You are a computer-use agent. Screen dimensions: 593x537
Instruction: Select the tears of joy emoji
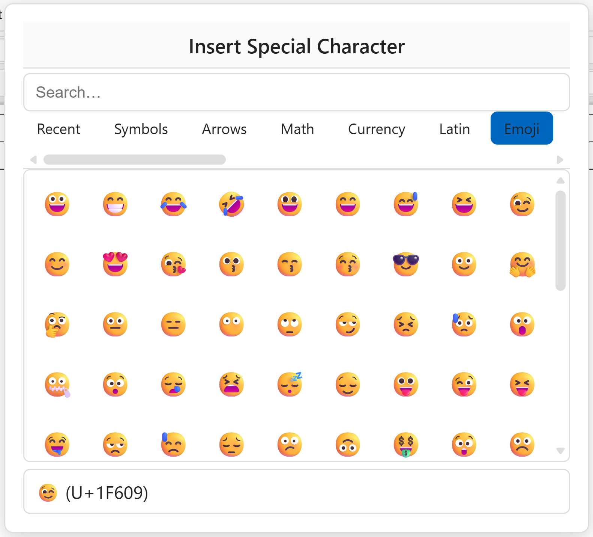click(x=173, y=204)
